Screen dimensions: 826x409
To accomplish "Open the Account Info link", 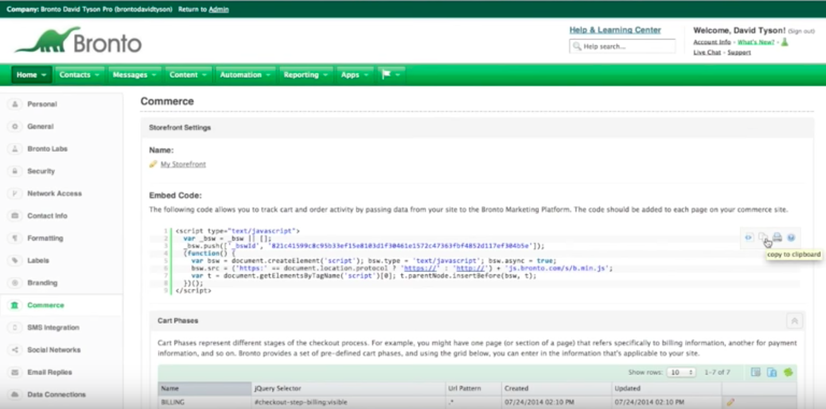I will [x=712, y=42].
